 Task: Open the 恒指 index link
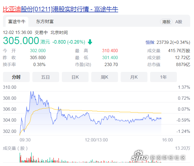click(x=150, y=43)
